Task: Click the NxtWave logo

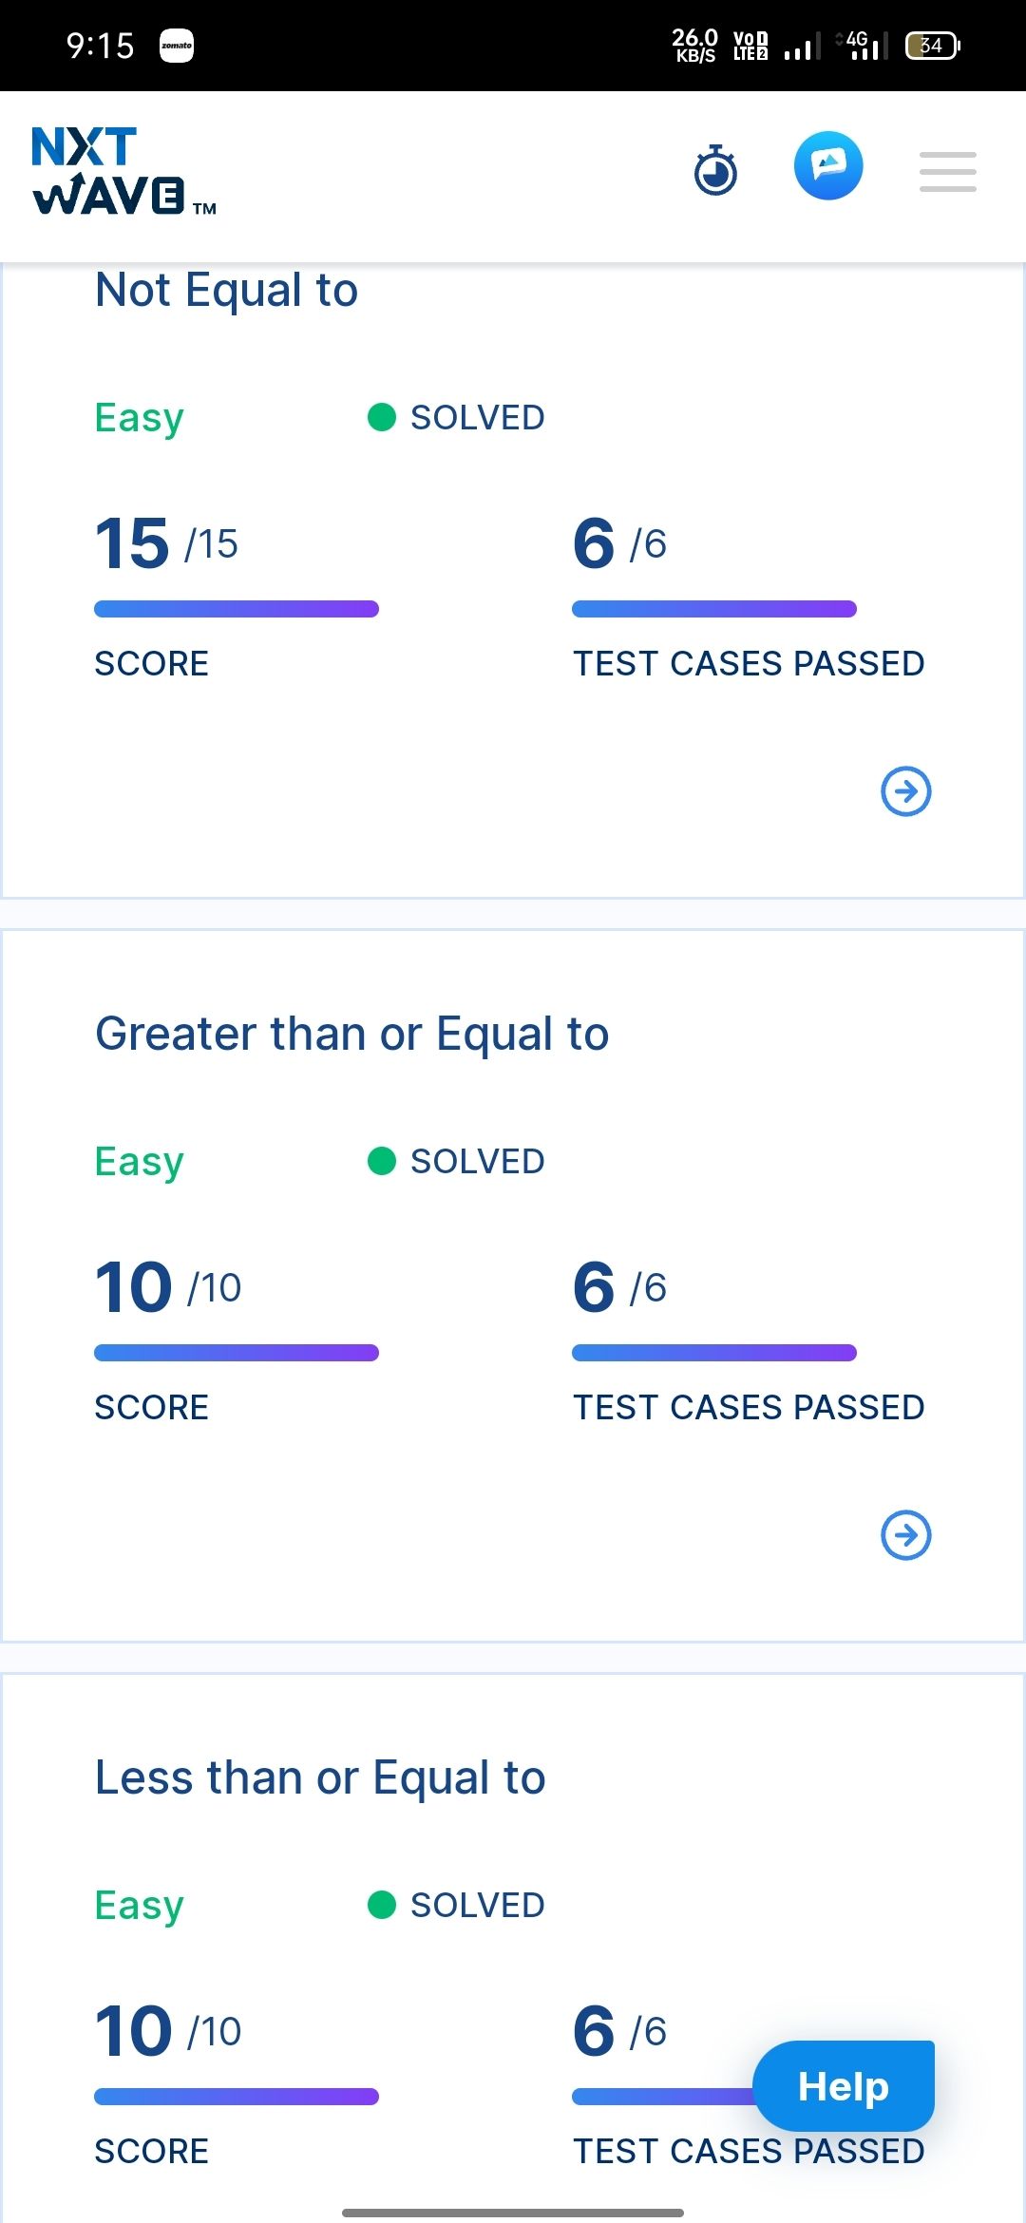Action: 124,172
